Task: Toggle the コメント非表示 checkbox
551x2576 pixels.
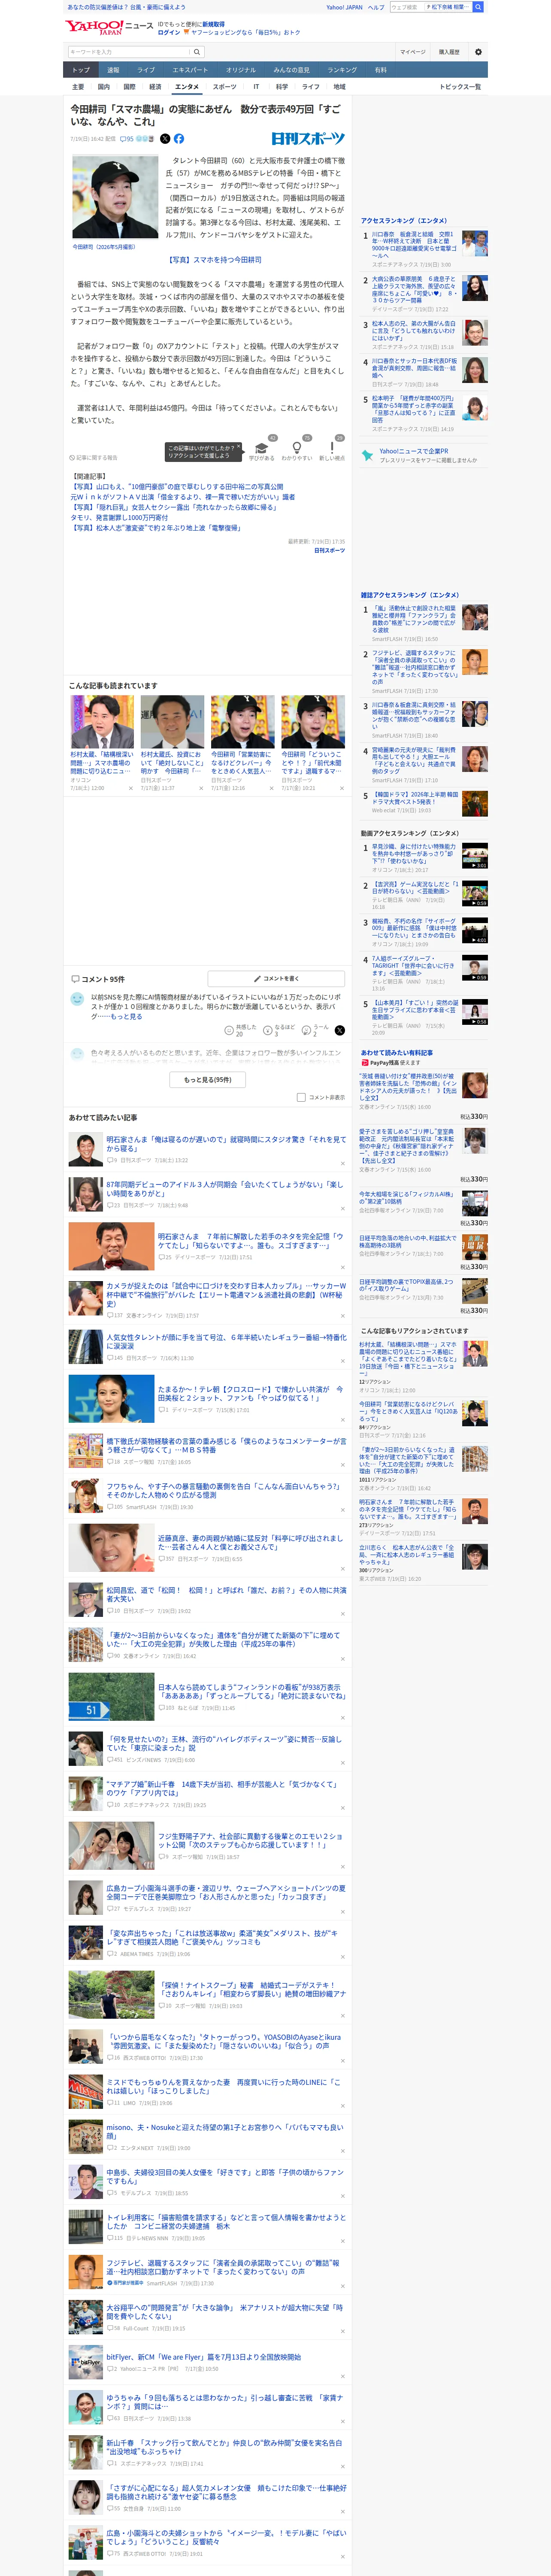Action: pyautogui.click(x=301, y=1097)
